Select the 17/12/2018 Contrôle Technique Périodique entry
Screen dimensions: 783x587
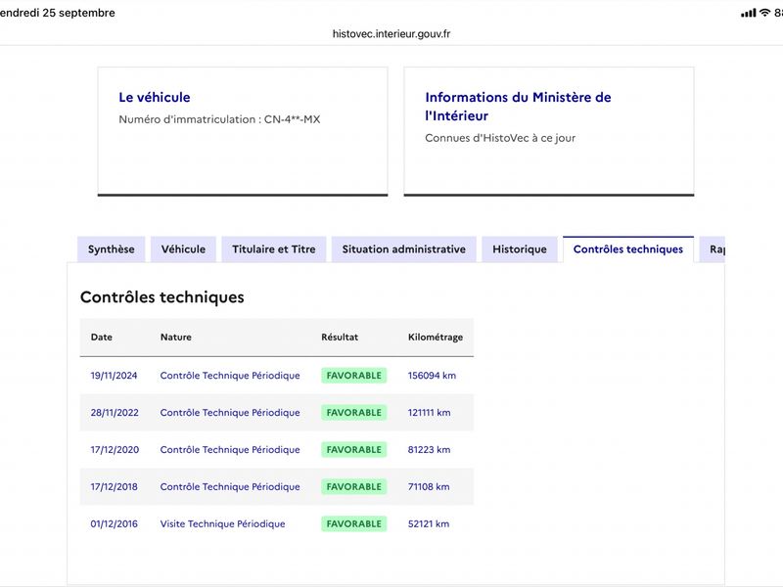coord(230,486)
